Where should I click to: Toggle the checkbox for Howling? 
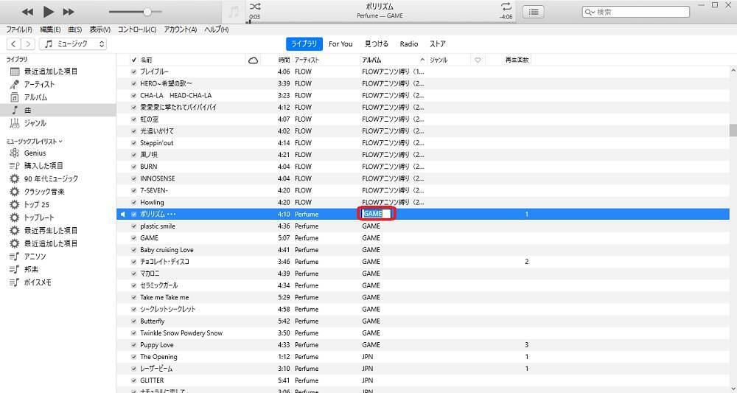133,202
